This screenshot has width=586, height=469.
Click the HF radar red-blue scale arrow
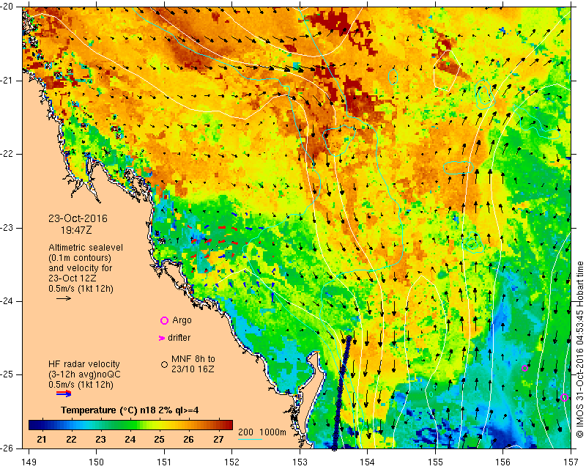click(x=64, y=394)
